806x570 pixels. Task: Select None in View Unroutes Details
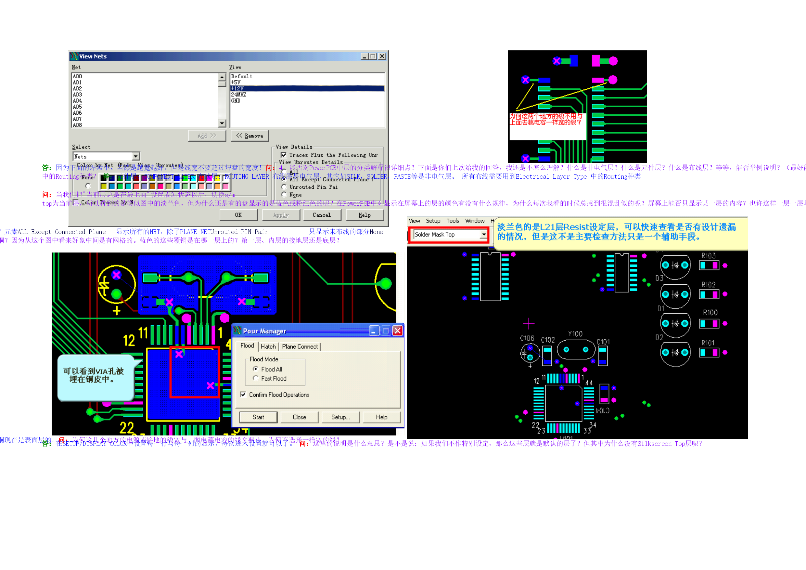[284, 195]
